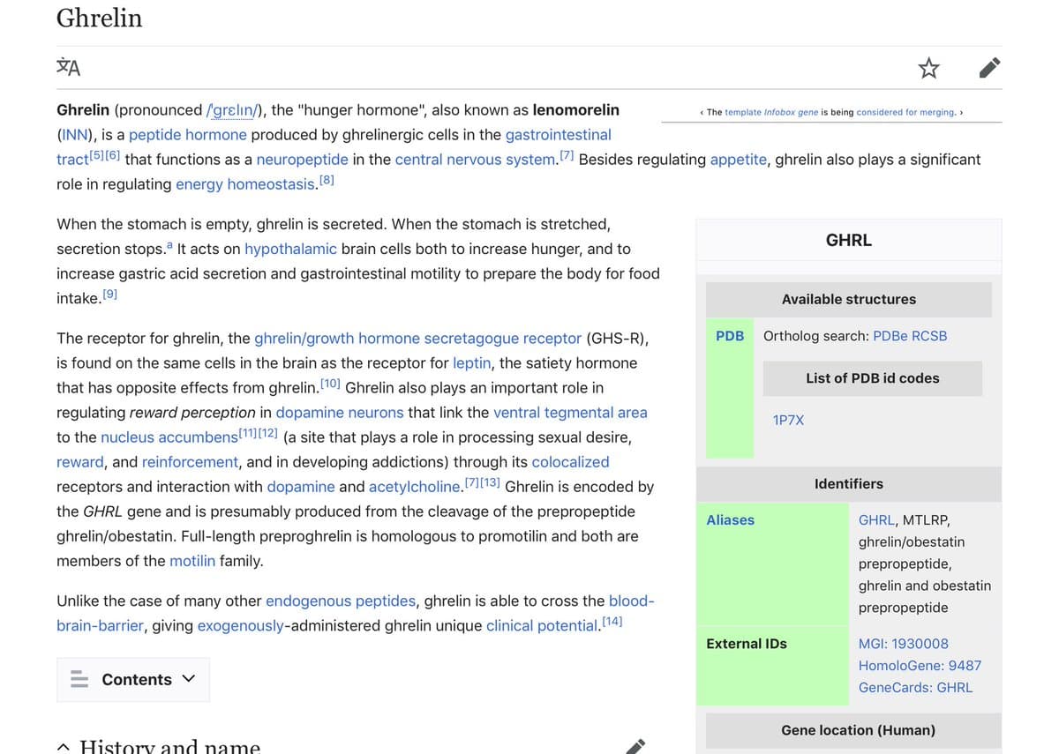This screenshot has width=1059, height=754.
Task: Open the article edit pencil icon
Action: pos(989,67)
